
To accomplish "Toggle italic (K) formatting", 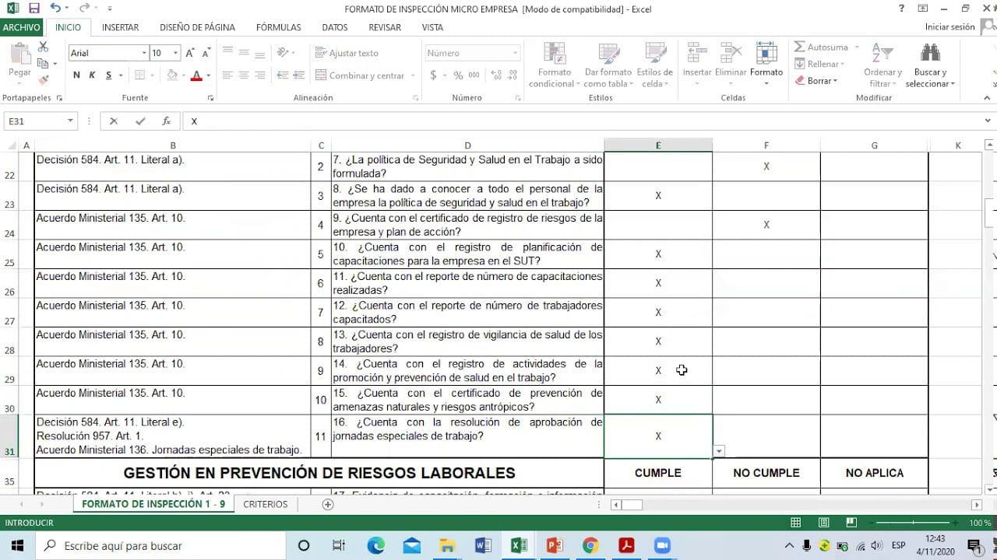I will 92,75.
